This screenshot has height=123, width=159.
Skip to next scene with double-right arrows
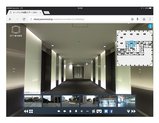(x=134, y=111)
